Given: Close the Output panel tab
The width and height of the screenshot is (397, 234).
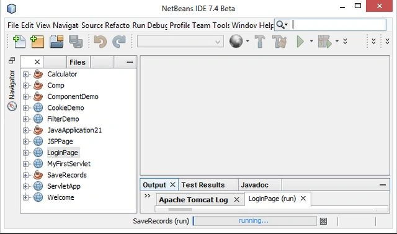Looking at the screenshot, I should point(172,184).
